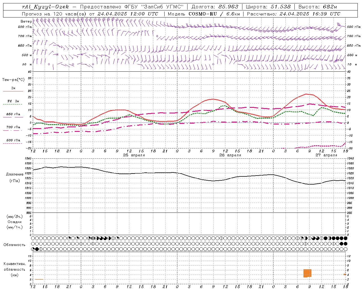Image resolution: width=362 pixels, height=289 pixels.
Task: Click the '26 апреля' date label
Action: 230,155
